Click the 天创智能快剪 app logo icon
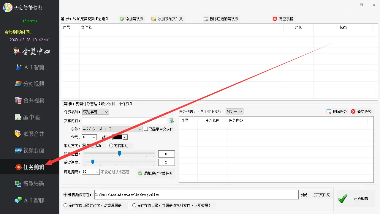 [7, 7]
